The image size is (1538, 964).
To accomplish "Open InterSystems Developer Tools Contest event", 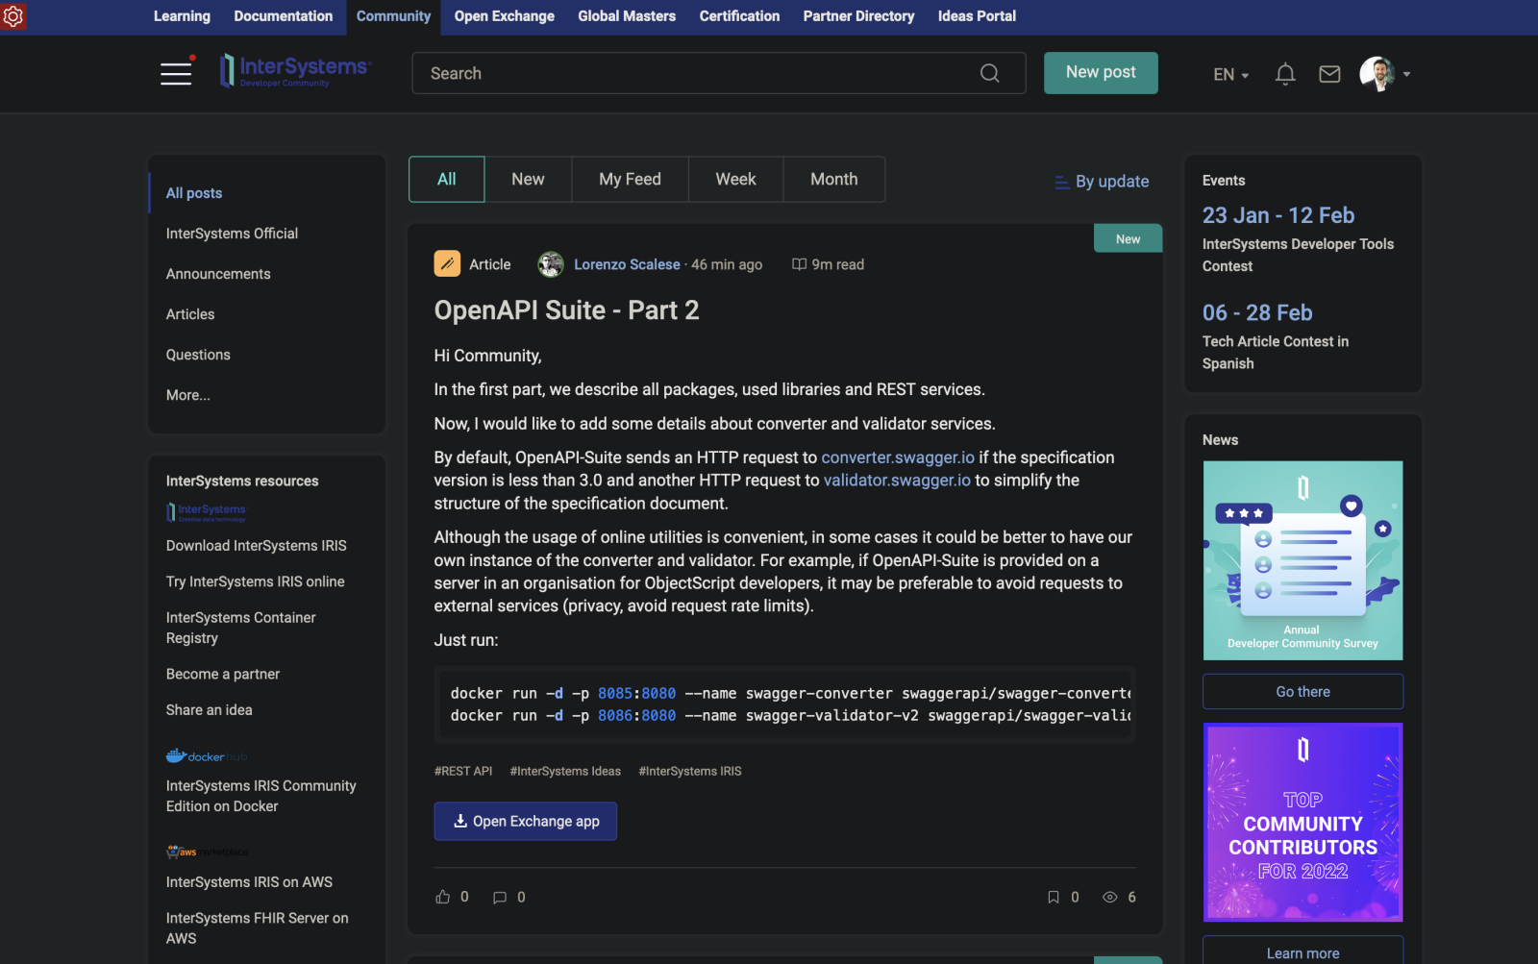I will pyautogui.click(x=1298, y=255).
